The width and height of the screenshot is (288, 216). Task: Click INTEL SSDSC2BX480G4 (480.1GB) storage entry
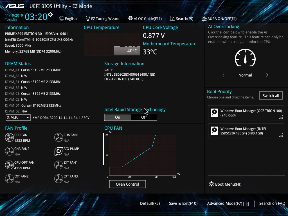[x=130, y=75]
